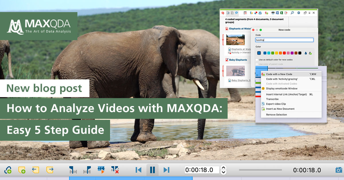Screen dimensions: 344x180
Task: Click the code name field containing 'tussling'
Action: (284, 40)
